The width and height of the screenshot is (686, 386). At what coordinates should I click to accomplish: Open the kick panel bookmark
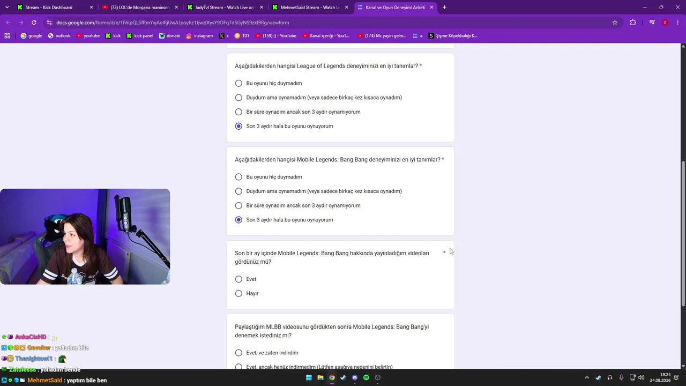pos(140,35)
